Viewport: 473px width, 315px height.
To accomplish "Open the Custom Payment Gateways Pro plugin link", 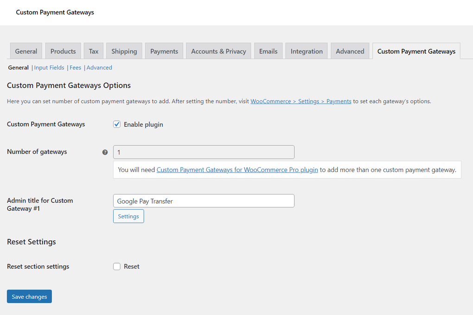I will 236,169.
